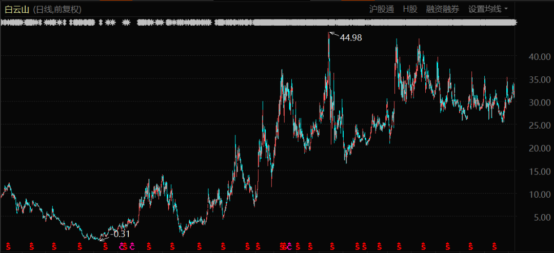Click the 沪股通 tag
This screenshot has height=253, width=554.
[x=382, y=9]
